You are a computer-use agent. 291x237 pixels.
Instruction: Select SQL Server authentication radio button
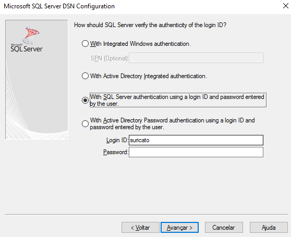pos(85,100)
